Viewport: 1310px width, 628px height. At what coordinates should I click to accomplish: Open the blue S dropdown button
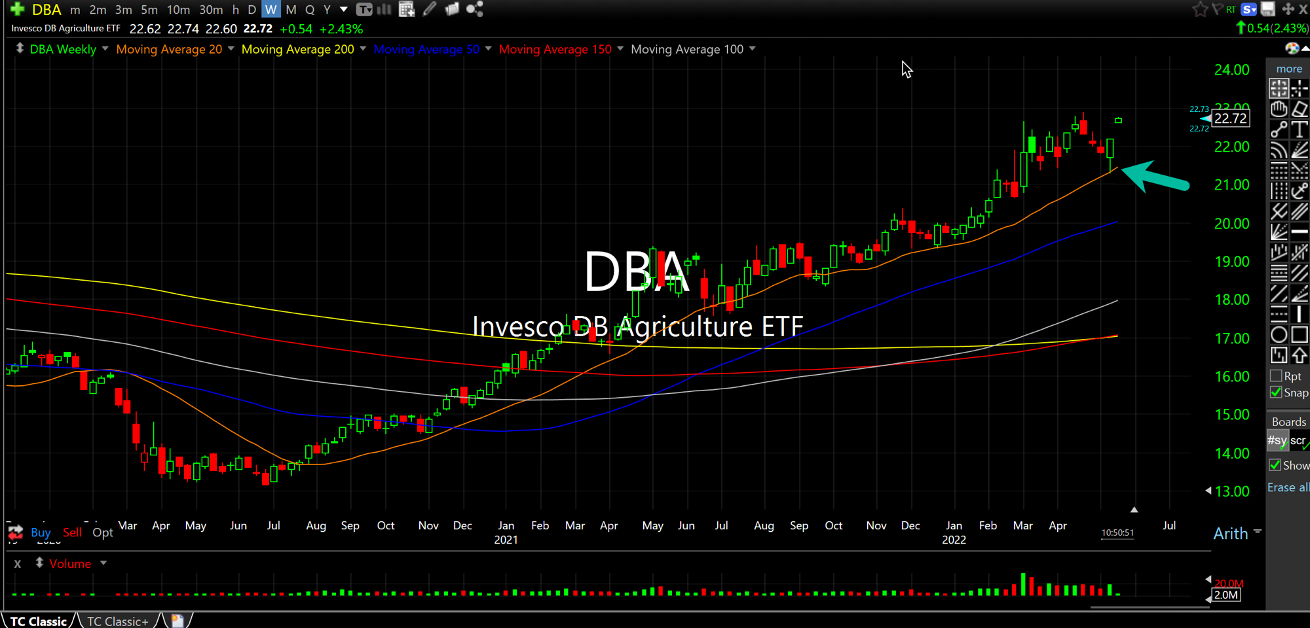(1249, 9)
